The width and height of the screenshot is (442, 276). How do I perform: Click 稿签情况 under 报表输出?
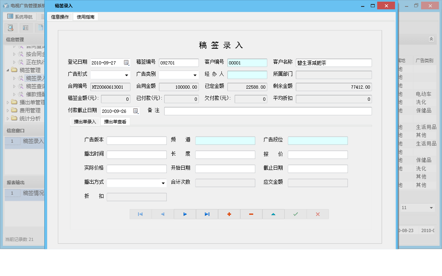(x=33, y=193)
